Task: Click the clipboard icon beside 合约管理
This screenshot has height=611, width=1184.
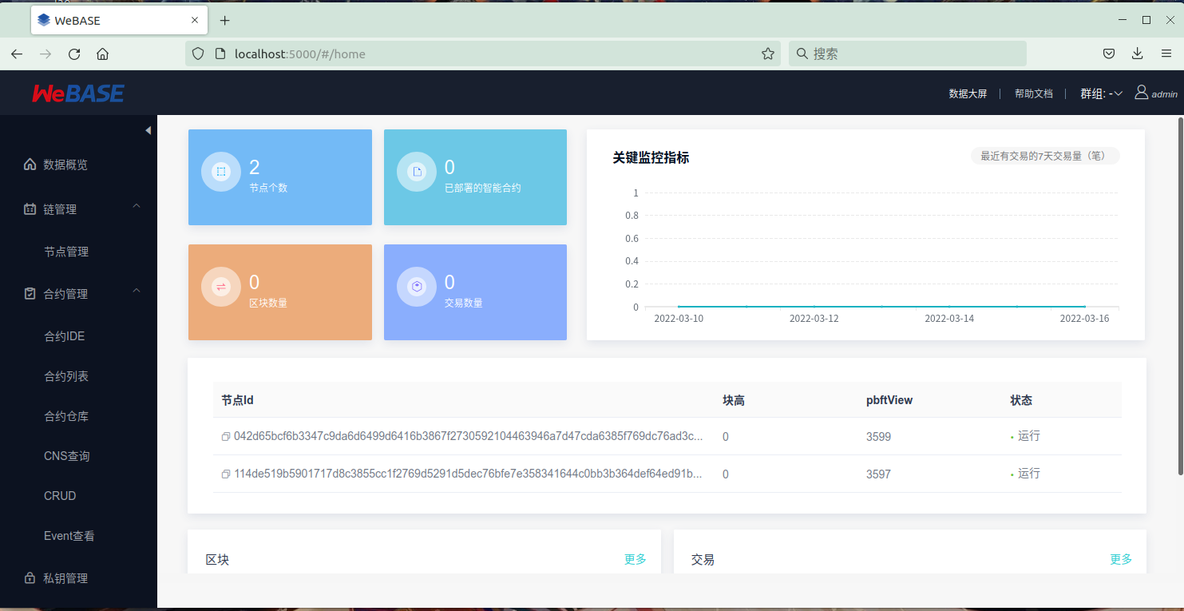Action: point(30,294)
